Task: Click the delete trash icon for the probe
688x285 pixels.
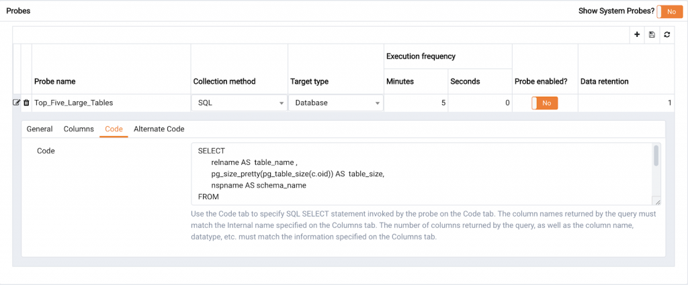Action: [x=26, y=103]
